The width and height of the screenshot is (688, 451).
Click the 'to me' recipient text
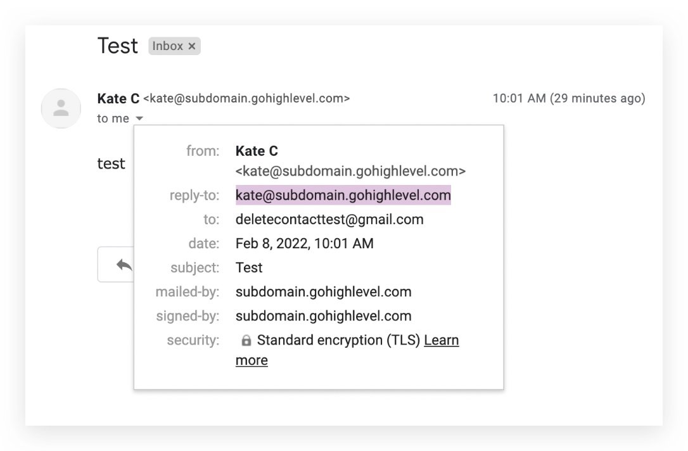click(x=113, y=118)
